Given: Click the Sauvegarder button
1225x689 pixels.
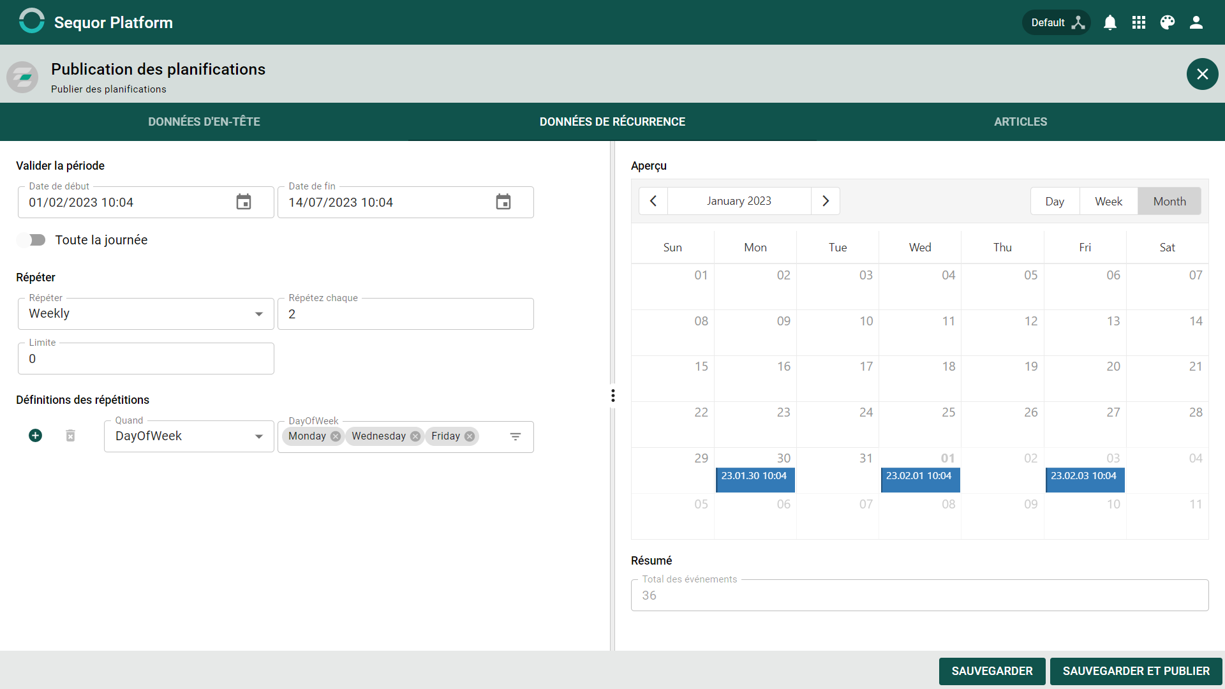Looking at the screenshot, I should click(x=992, y=671).
